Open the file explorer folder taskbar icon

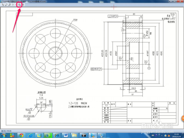74,135
